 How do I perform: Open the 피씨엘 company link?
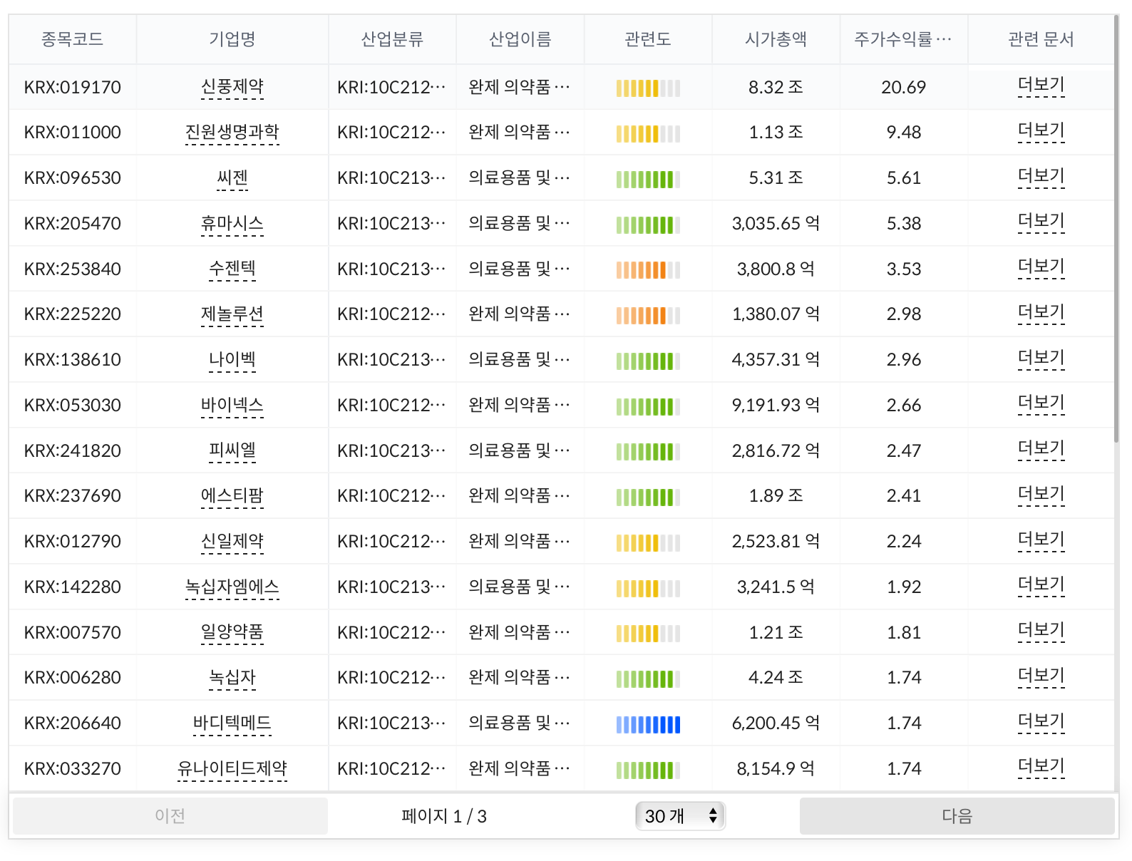pyautogui.click(x=232, y=450)
